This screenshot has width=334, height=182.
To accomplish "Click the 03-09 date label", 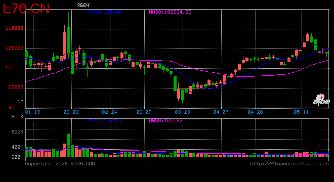I will 144,112.
